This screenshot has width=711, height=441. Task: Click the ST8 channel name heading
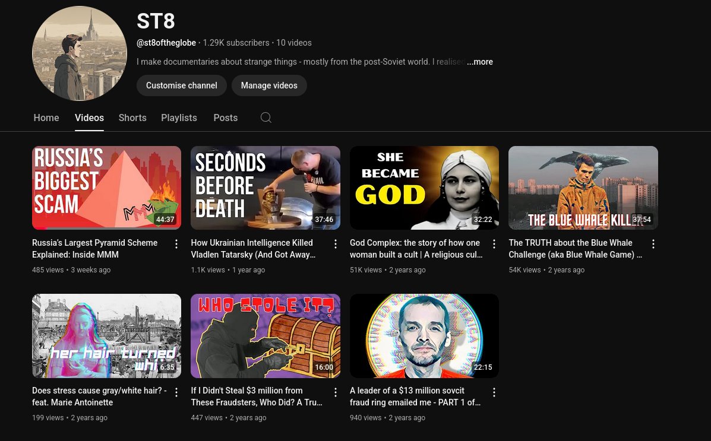coord(156,21)
